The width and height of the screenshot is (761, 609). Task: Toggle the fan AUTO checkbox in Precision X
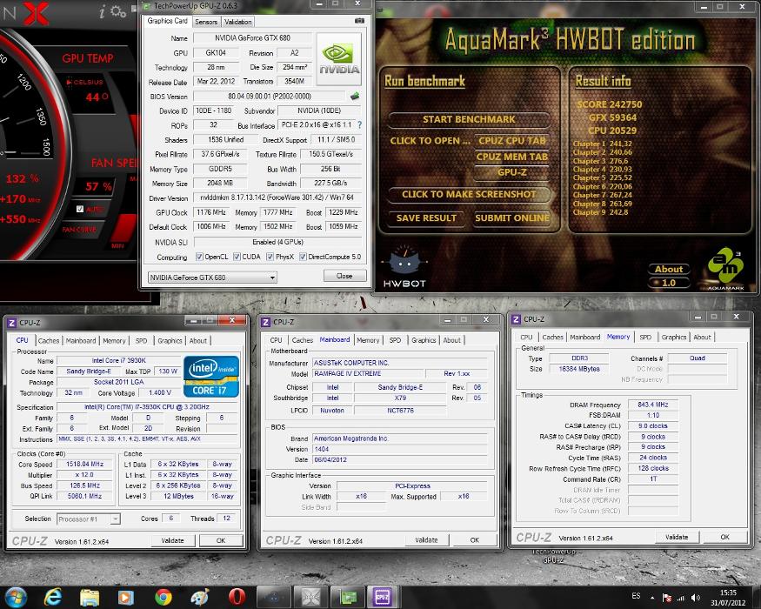pos(80,209)
